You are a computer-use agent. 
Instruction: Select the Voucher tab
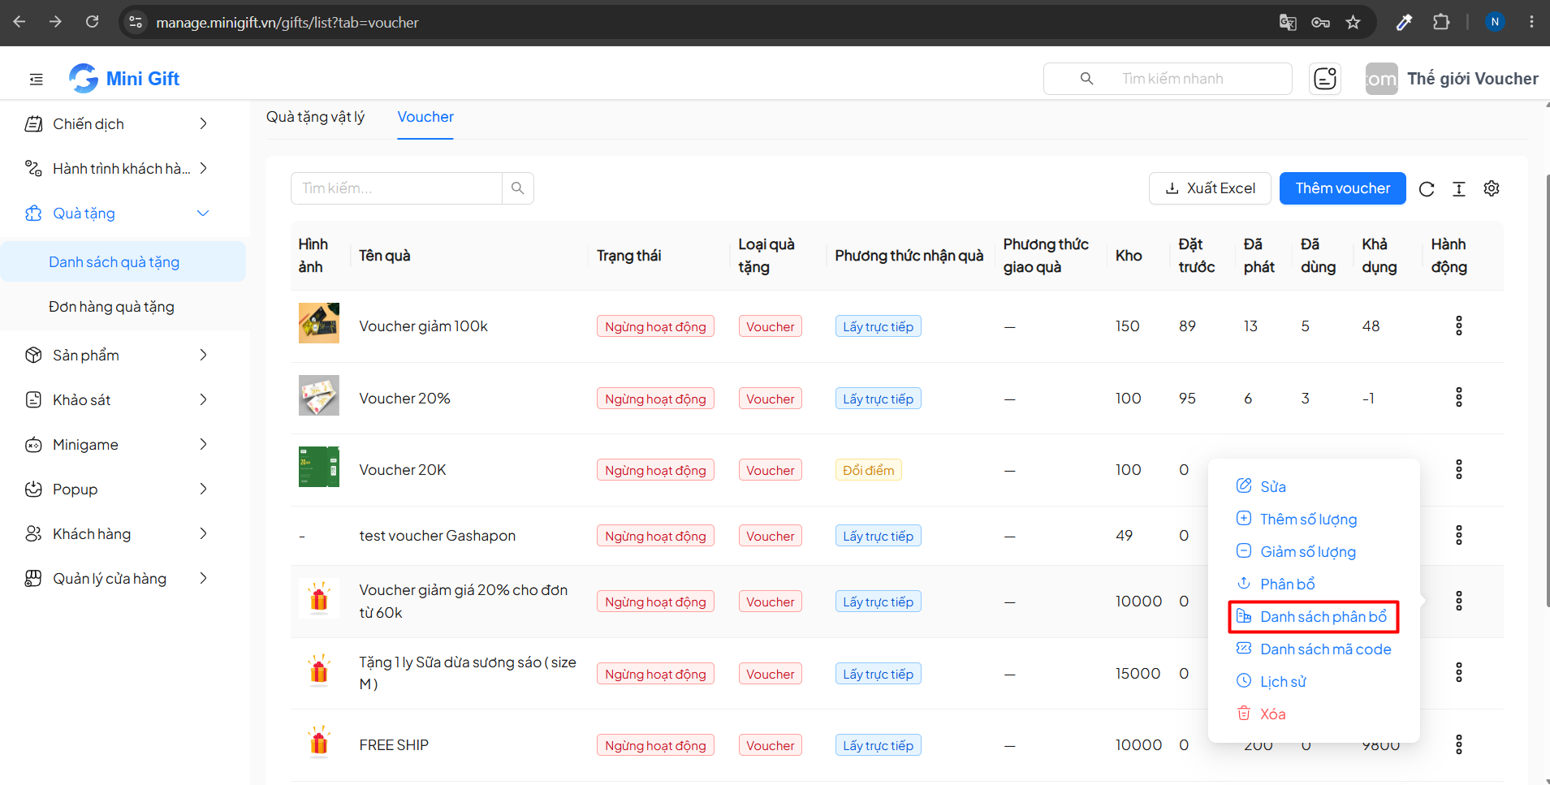pos(425,117)
